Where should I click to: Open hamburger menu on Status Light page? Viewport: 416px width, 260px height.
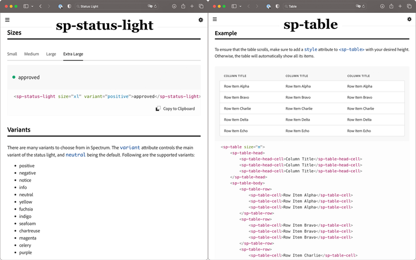7,20
